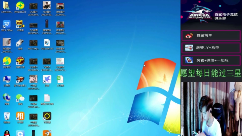The width and height of the screenshot is (242, 136).
Task: Launch the 穿越火线 CF game icon
Action: (x=20, y=62)
